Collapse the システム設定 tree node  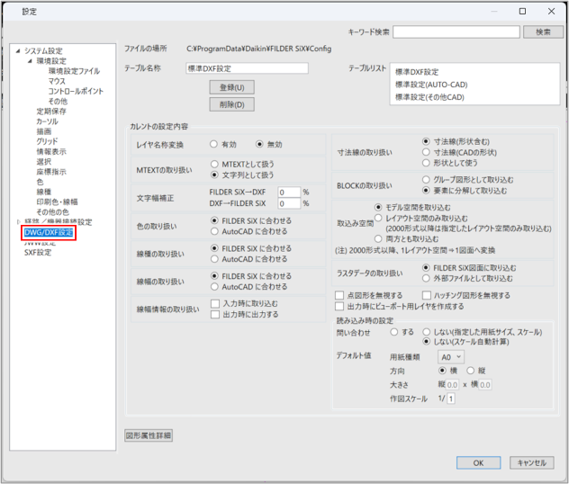18,51
